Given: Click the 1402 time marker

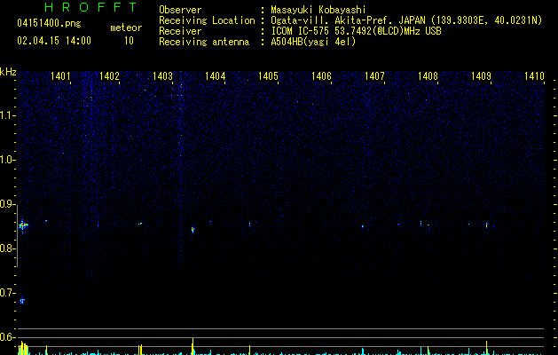Looking at the screenshot, I should click(x=109, y=76).
